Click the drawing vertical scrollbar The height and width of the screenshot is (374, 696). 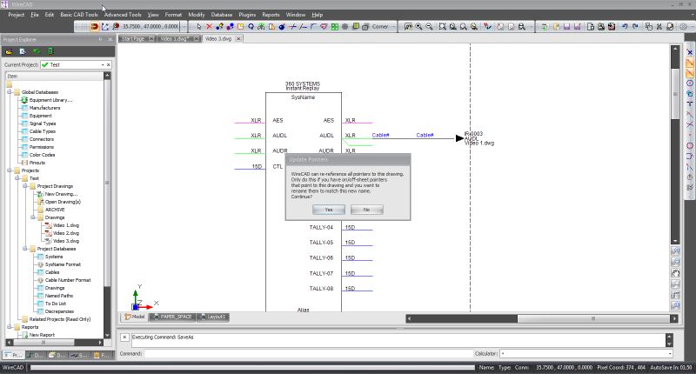[x=675, y=144]
